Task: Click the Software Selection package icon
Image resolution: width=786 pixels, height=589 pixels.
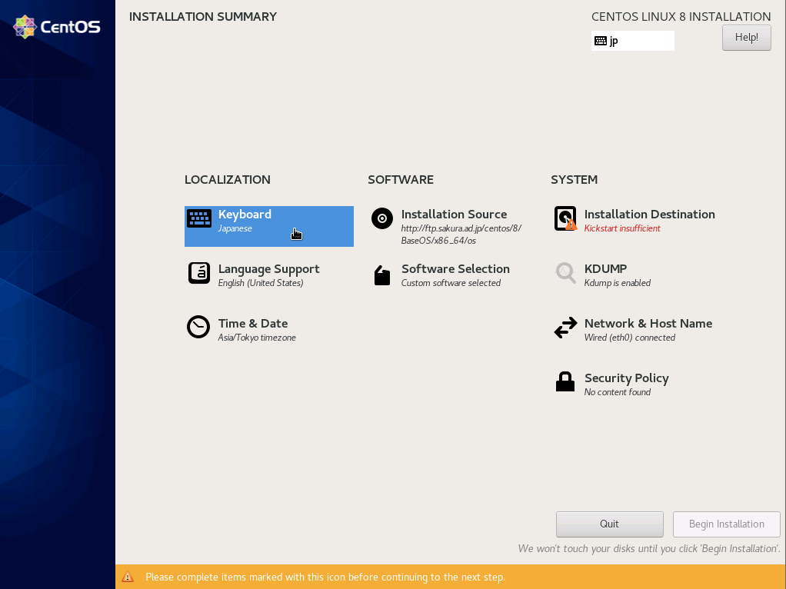Action: point(382,275)
